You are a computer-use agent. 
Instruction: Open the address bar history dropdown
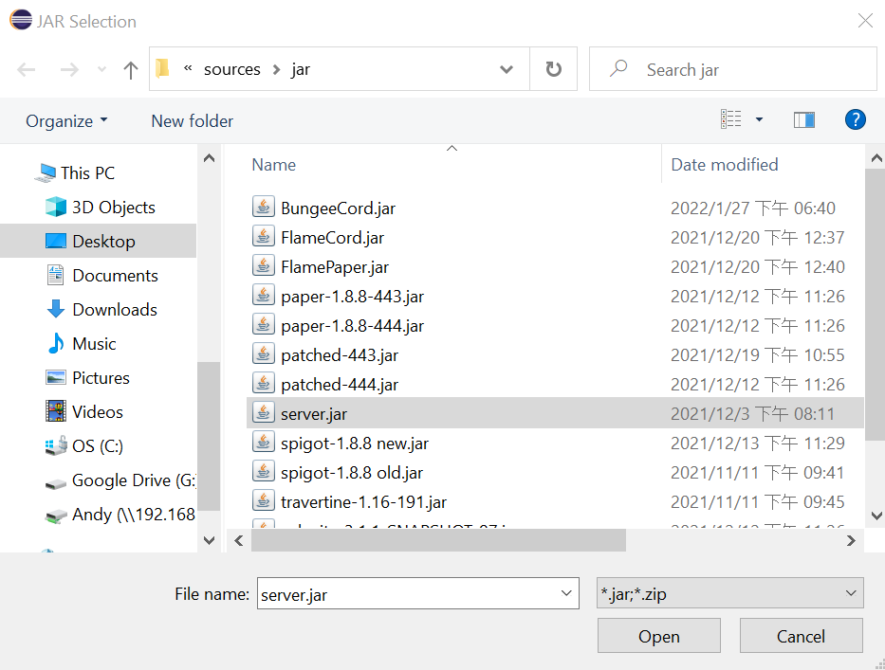pyautogui.click(x=507, y=69)
